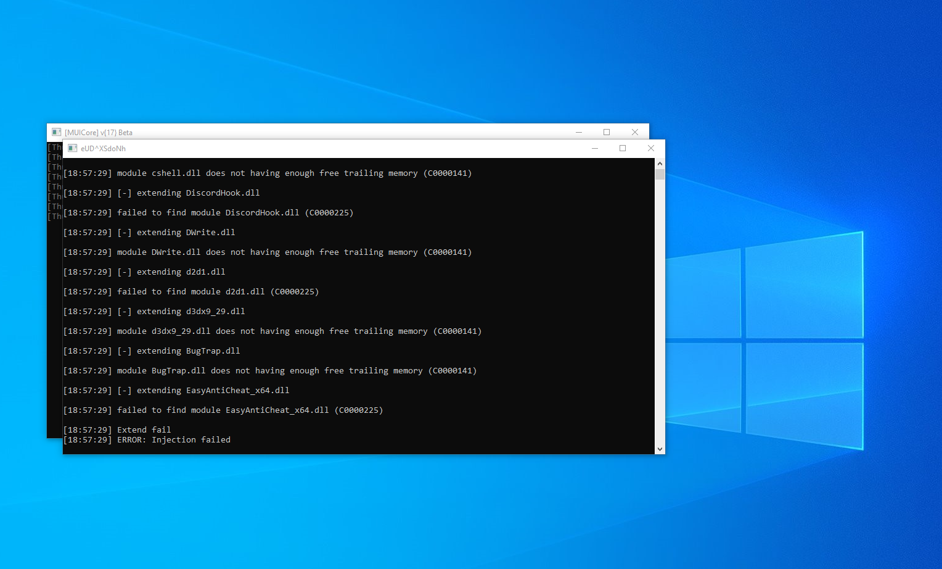Click the 'extending d2d1.dll' log line
Screen dimensions: 942x569
click(x=144, y=272)
